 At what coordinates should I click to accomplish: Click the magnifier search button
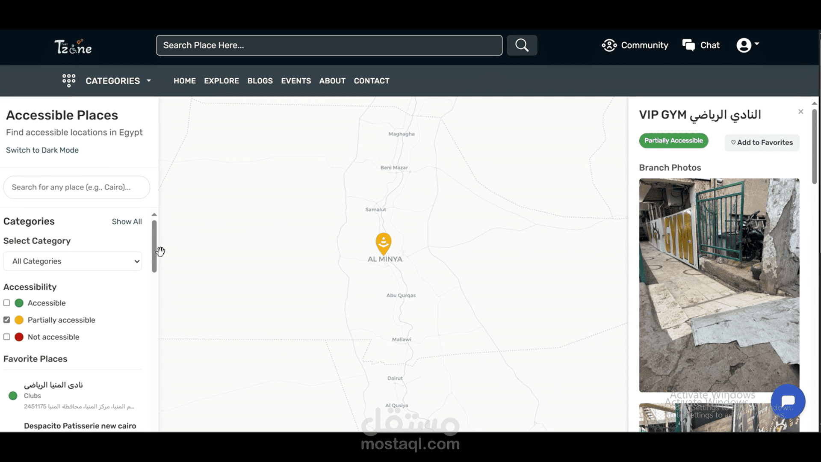point(522,45)
